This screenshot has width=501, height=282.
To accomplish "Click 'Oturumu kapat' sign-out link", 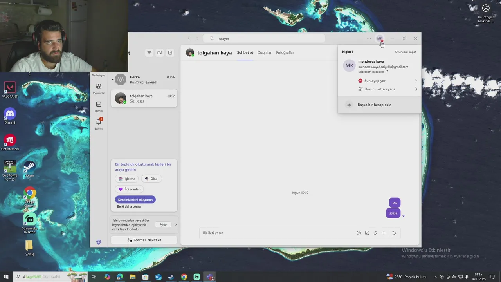I will click(405, 52).
